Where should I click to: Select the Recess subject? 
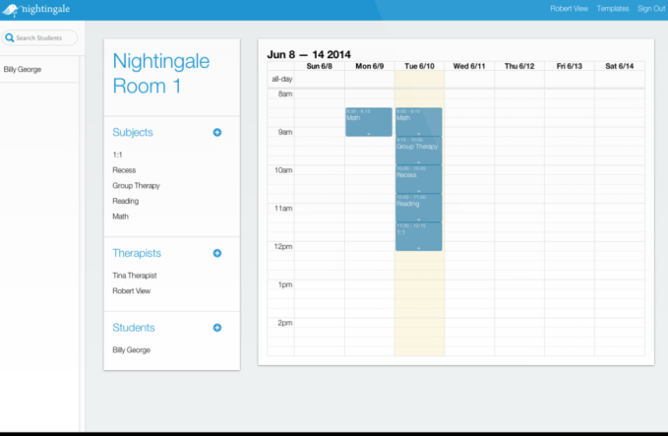[x=124, y=170]
